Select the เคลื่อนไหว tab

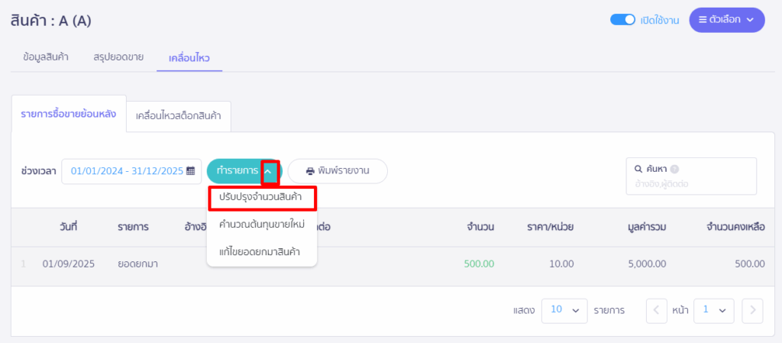pyautogui.click(x=189, y=58)
